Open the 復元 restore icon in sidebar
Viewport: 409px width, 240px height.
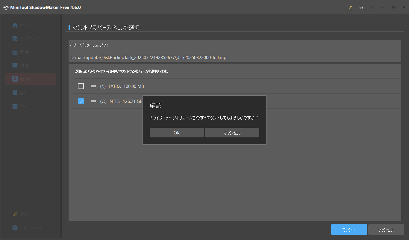click(15, 66)
